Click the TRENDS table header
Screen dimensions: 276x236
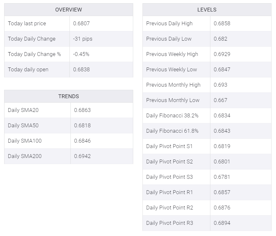click(x=69, y=96)
